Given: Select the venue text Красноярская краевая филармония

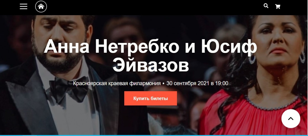Looking at the screenshot, I should pyautogui.click(x=117, y=84).
